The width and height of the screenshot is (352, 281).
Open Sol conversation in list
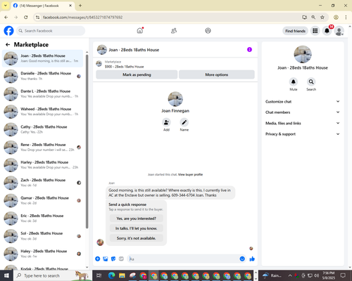coord(42,236)
